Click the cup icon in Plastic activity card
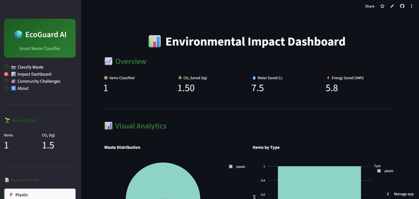The width and height of the screenshot is (419, 199). tap(11, 195)
